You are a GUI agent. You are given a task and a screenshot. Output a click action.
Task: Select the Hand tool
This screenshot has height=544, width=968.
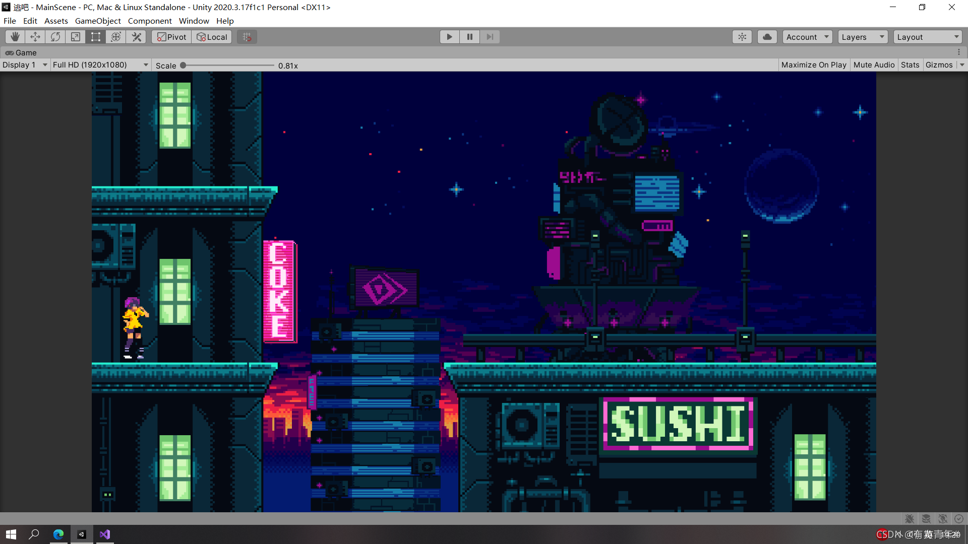coord(15,37)
